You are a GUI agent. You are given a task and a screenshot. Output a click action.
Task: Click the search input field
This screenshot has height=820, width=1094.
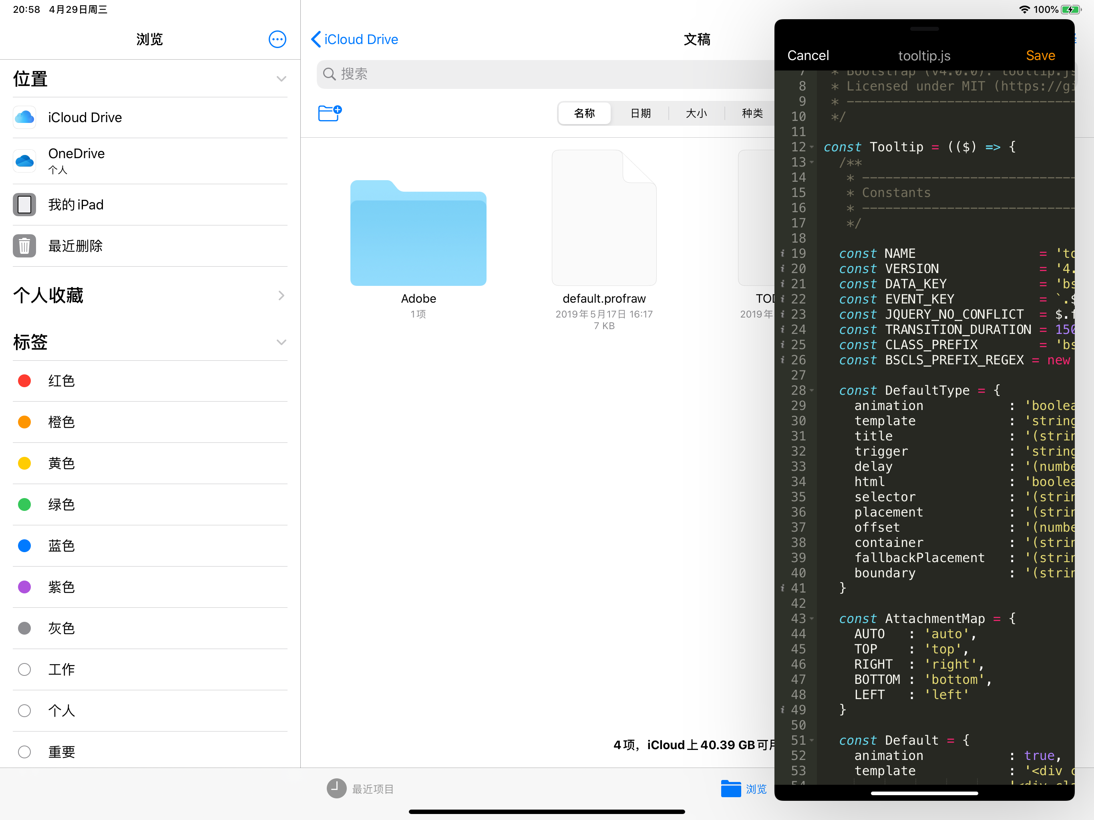[x=544, y=74]
